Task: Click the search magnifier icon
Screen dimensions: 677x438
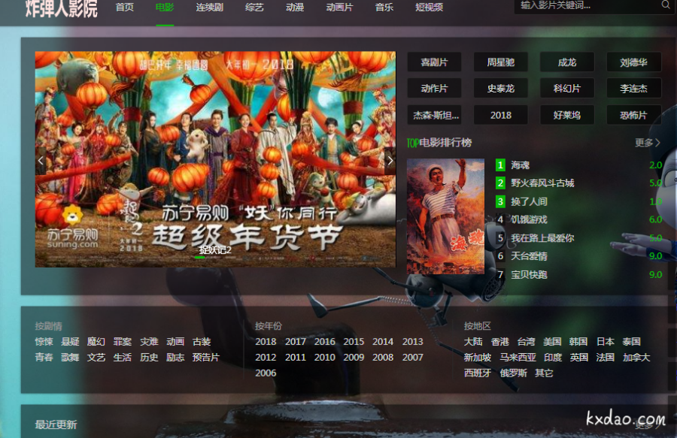Action: (666, 5)
